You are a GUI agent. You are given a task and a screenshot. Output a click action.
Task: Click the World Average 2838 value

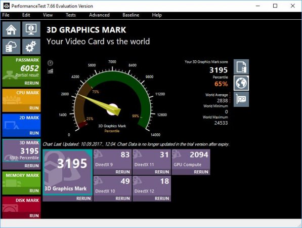tap(223, 101)
